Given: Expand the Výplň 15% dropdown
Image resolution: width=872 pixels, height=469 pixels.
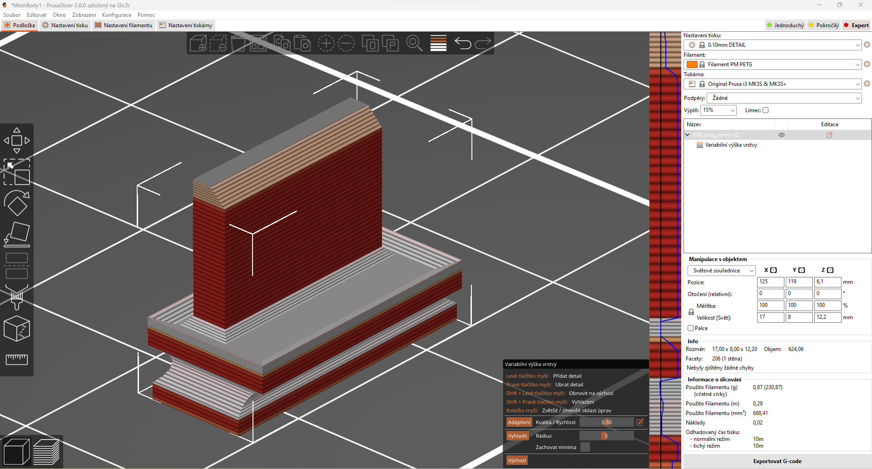Looking at the screenshot, I should (718, 110).
